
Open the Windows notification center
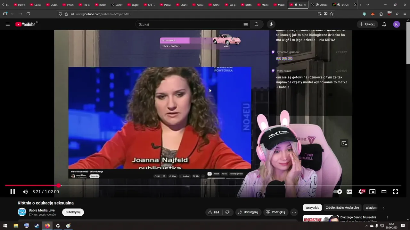pyautogui.click(x=403, y=226)
